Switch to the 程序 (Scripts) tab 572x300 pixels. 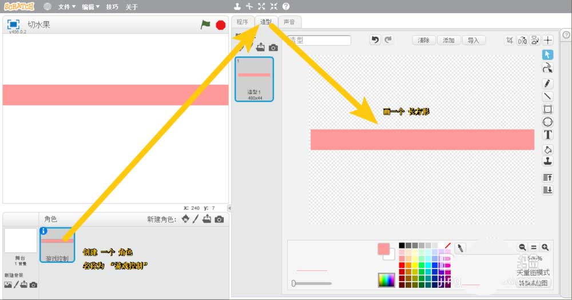243,22
